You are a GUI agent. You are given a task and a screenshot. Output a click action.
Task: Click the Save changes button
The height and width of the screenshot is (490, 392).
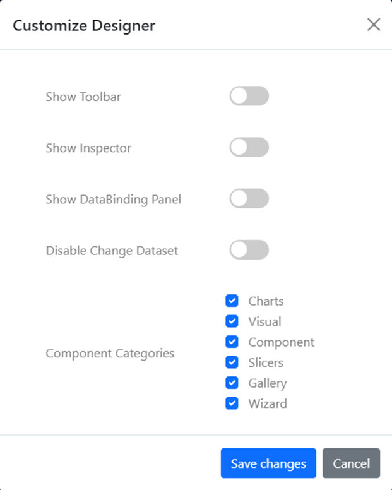268,463
